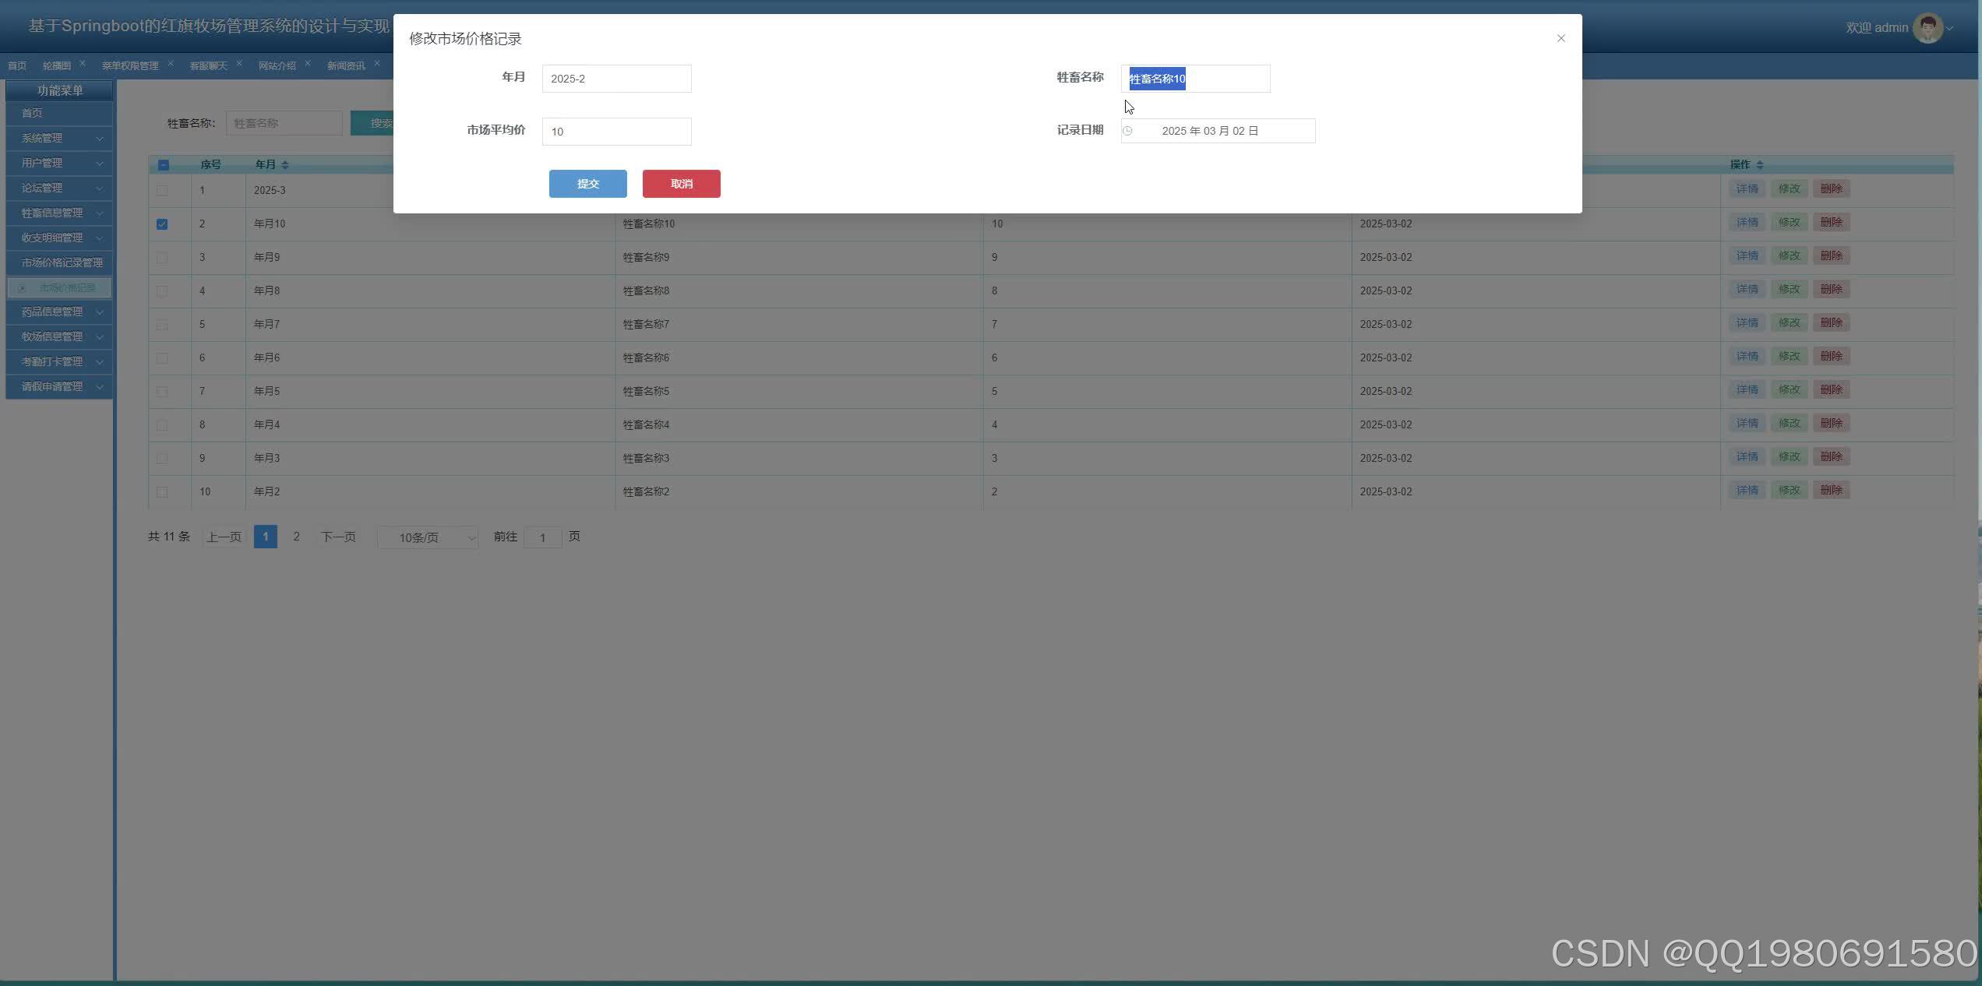This screenshot has width=1982, height=986.
Task: Close the 新闻资讯 tab with its X
Action: 377,63
